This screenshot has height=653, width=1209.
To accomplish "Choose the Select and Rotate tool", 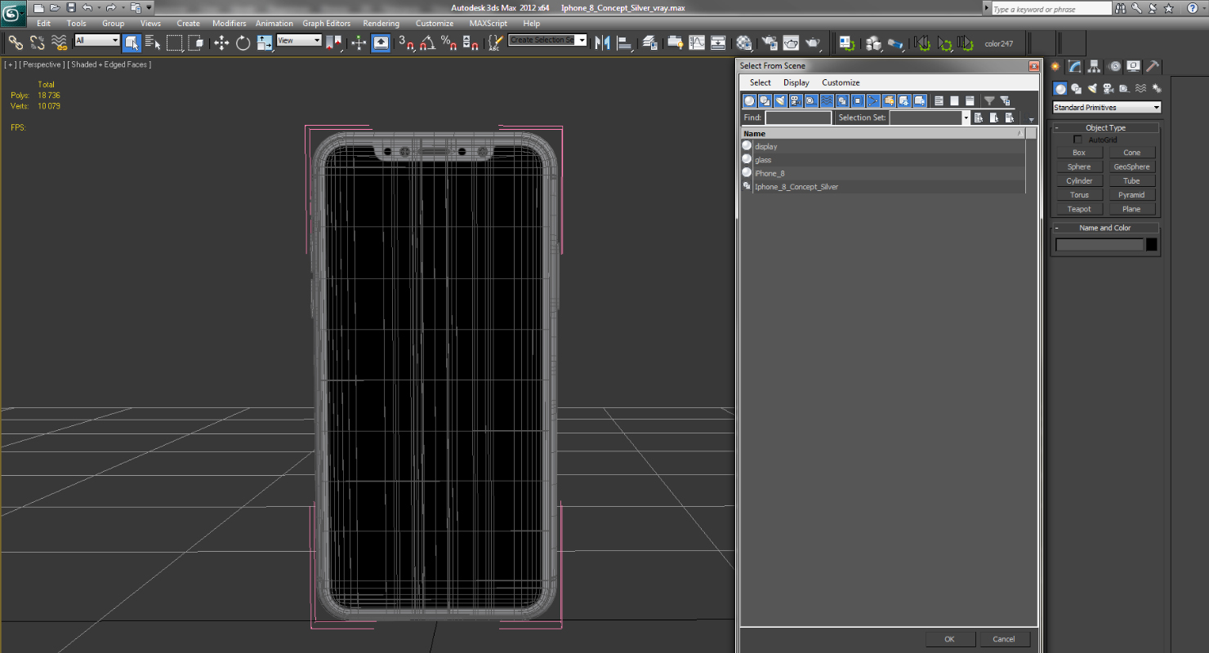I will coord(243,42).
